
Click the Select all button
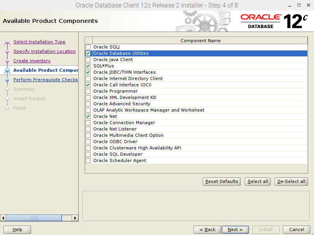click(x=257, y=181)
